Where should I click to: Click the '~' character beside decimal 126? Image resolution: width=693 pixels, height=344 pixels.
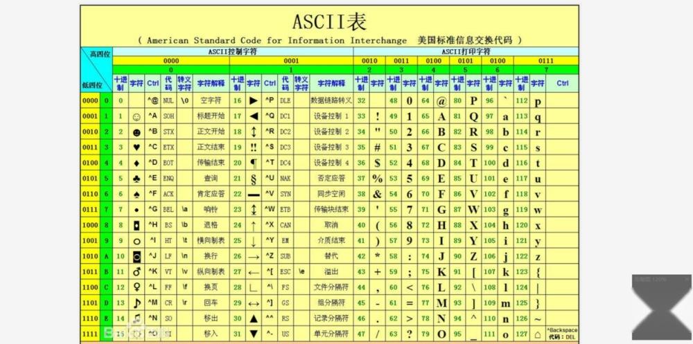pyautogui.click(x=538, y=318)
